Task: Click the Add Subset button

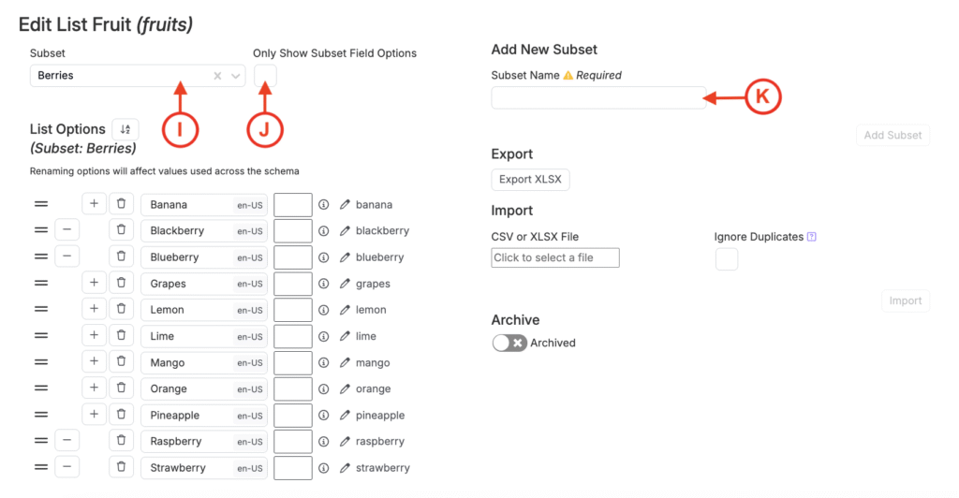Action: (x=893, y=135)
